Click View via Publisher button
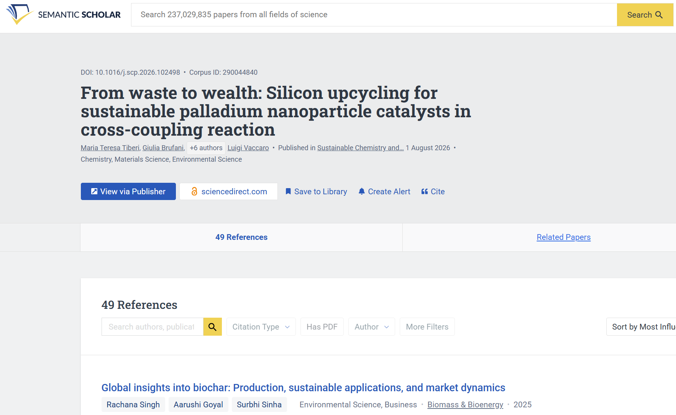Screen dimensions: 676x415 click(128, 191)
